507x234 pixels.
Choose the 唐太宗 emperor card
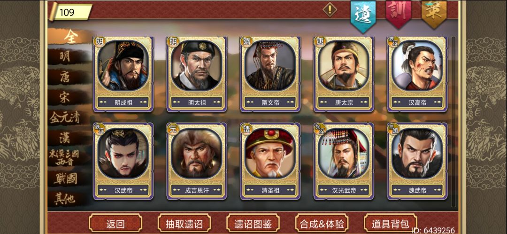(x=344, y=74)
